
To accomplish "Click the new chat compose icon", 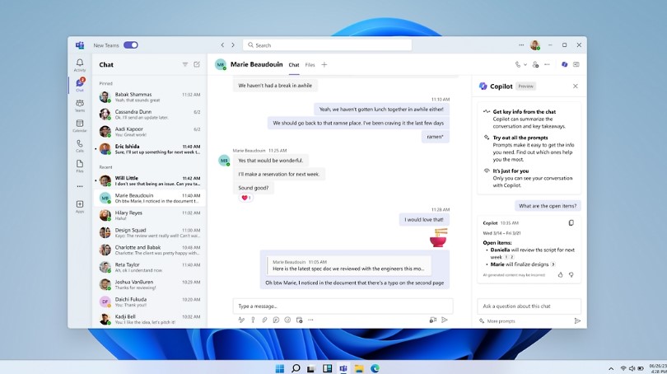I will point(197,64).
